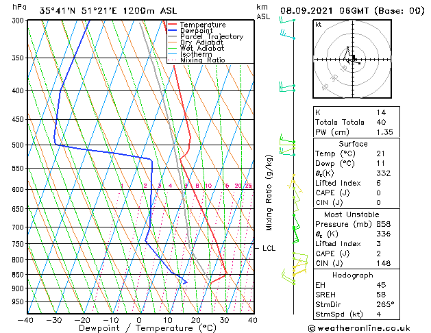
Task: Click the PW (cm) value 1.35
Action: coord(384,132)
